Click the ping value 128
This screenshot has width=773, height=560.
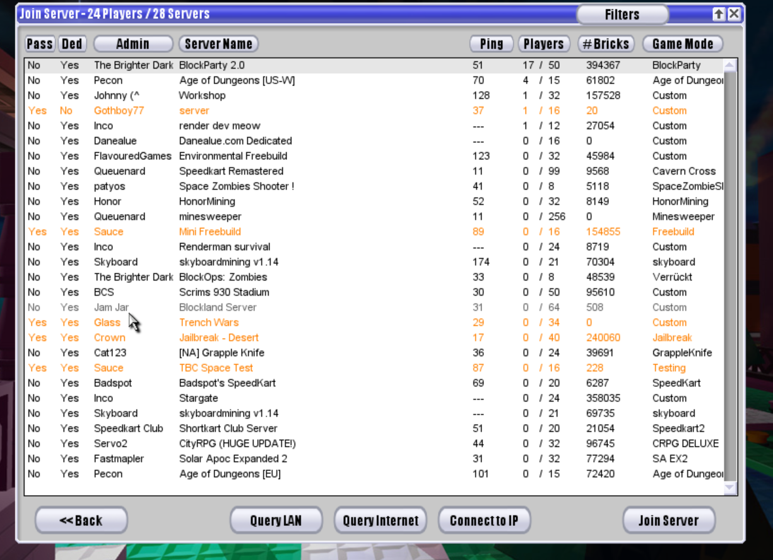pos(481,95)
